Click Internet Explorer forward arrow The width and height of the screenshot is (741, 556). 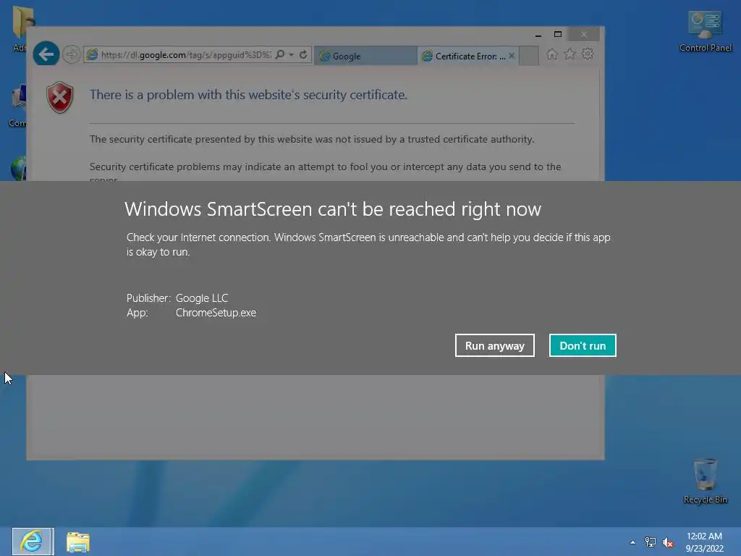tap(72, 54)
